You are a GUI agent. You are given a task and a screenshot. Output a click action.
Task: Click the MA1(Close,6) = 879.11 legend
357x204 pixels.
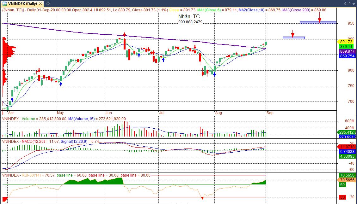tap(217, 10)
